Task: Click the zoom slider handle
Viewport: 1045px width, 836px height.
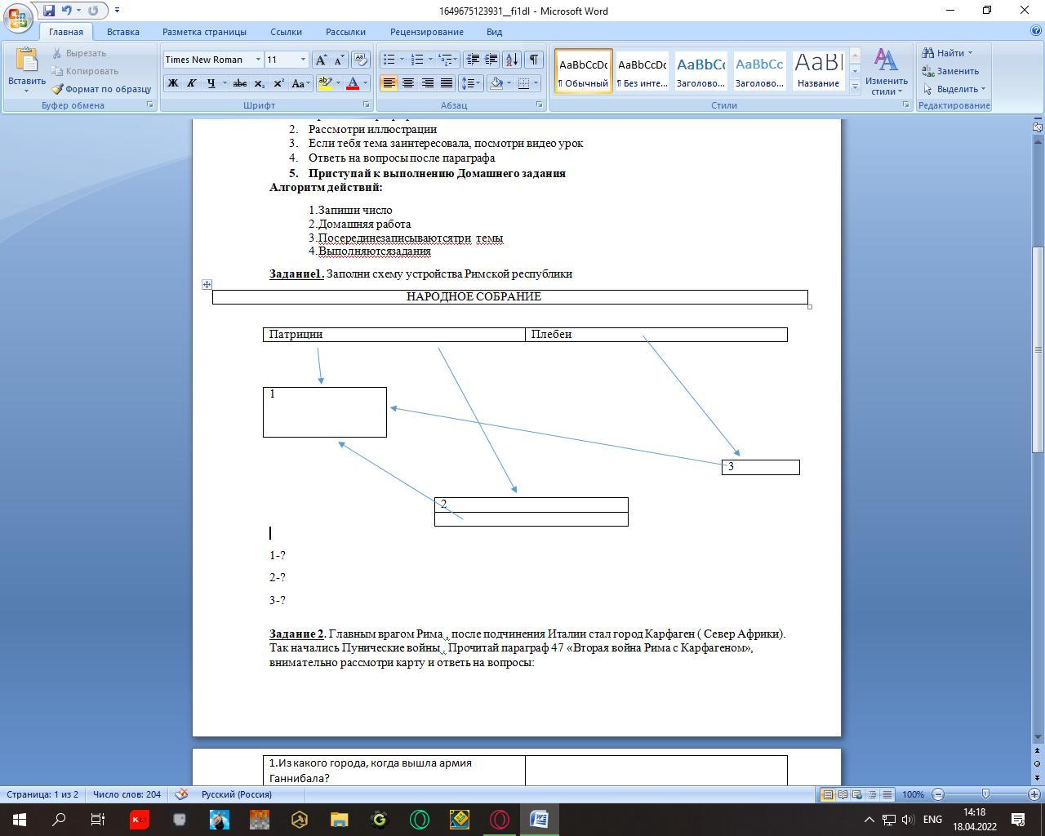Action: pos(985,794)
